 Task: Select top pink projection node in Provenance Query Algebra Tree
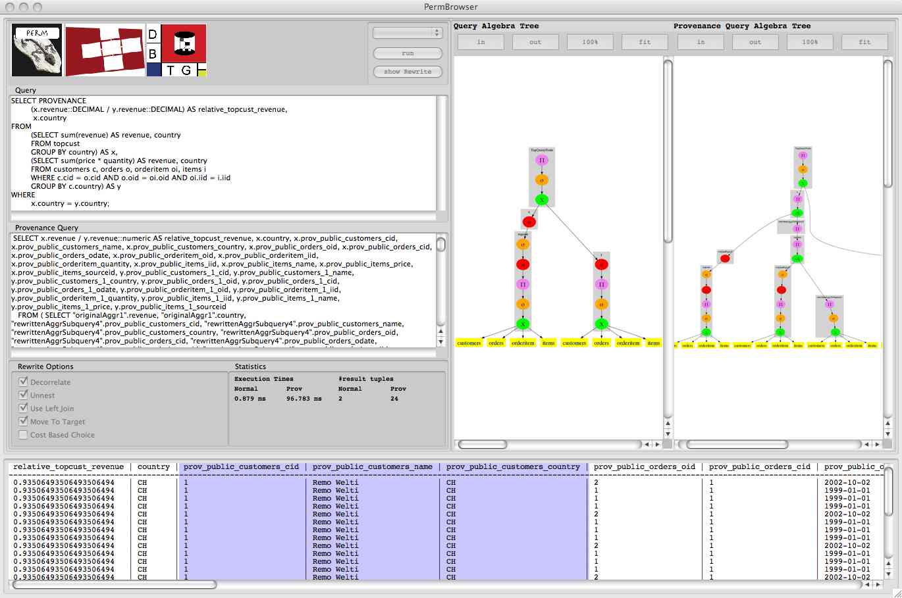click(803, 155)
